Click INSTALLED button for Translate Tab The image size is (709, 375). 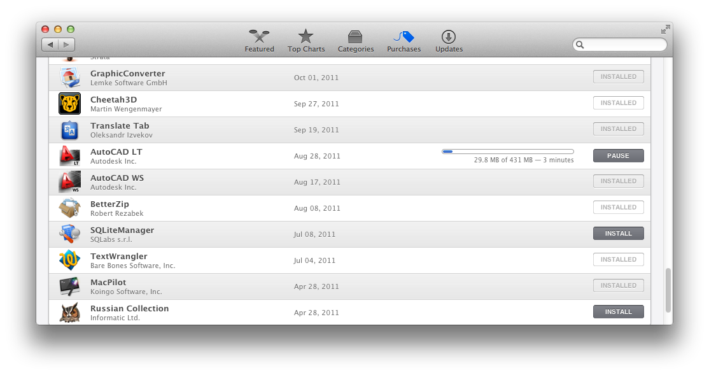(x=618, y=129)
